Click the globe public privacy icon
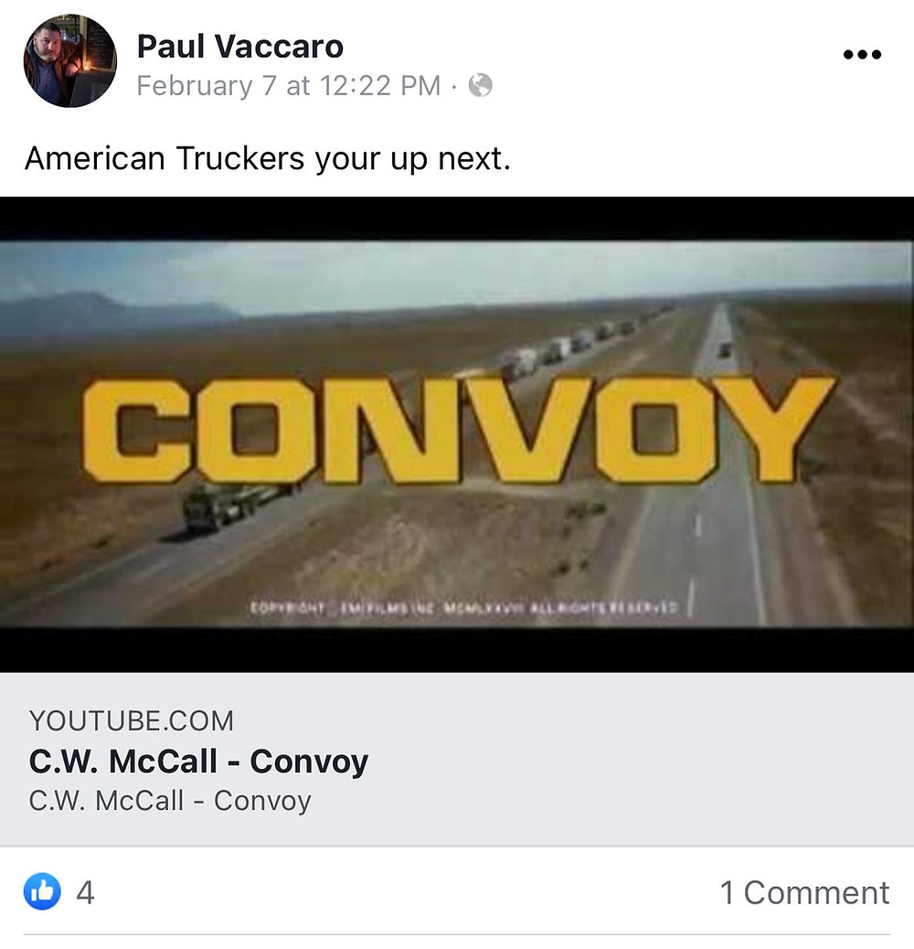This screenshot has height=949, width=914. pos(480,85)
